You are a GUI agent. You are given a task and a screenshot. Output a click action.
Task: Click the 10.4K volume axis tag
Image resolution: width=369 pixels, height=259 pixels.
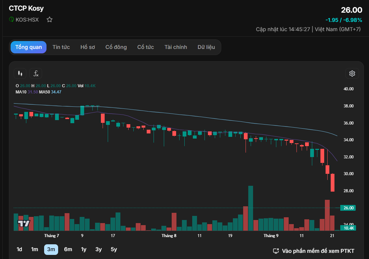(x=348, y=228)
